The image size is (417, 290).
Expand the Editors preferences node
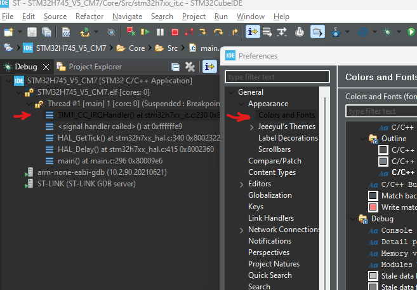(241, 184)
